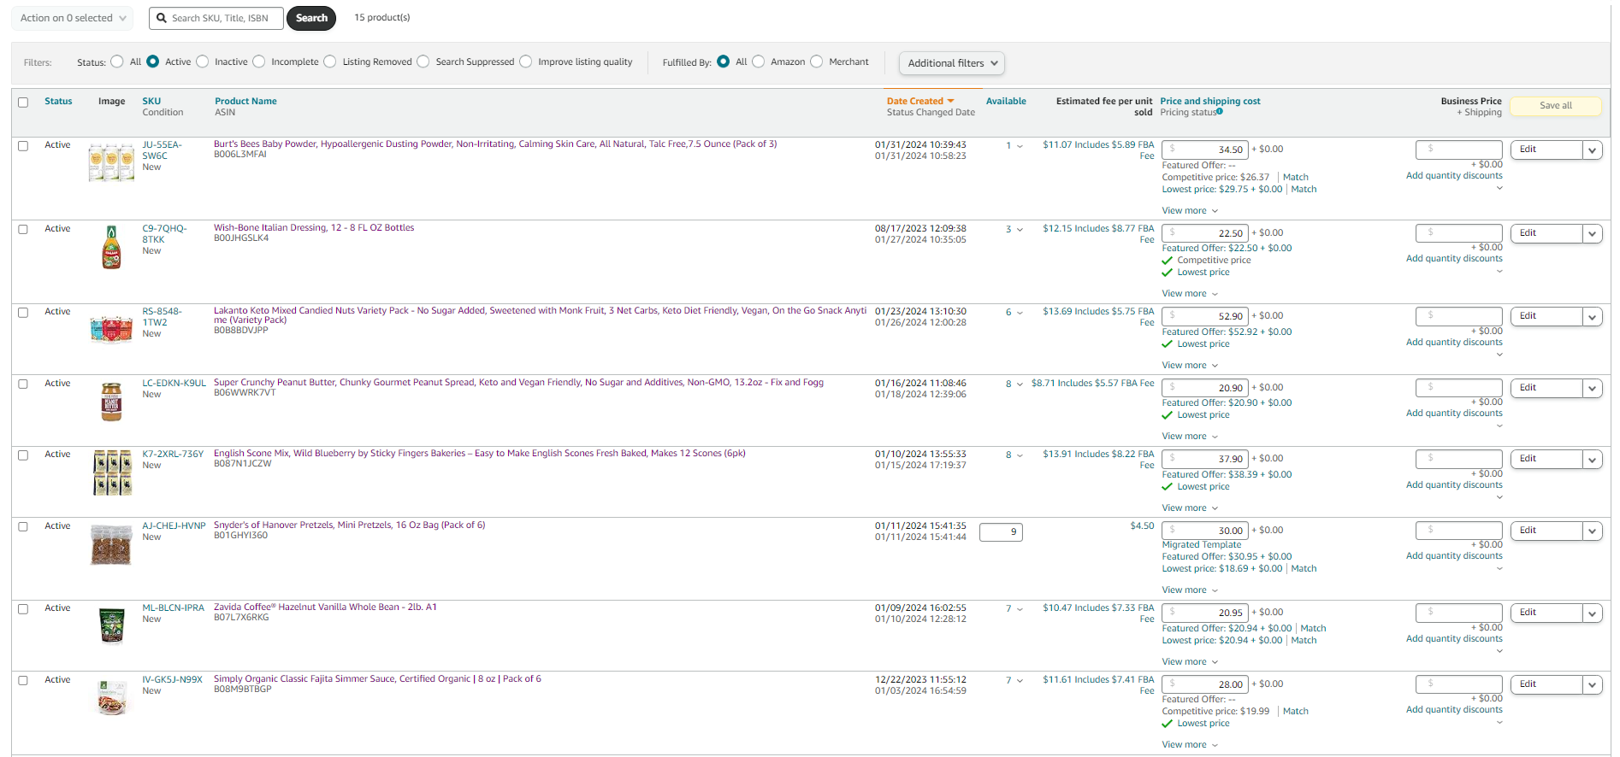This screenshot has width=1620, height=757.
Task: Click the Search button
Action: click(311, 18)
